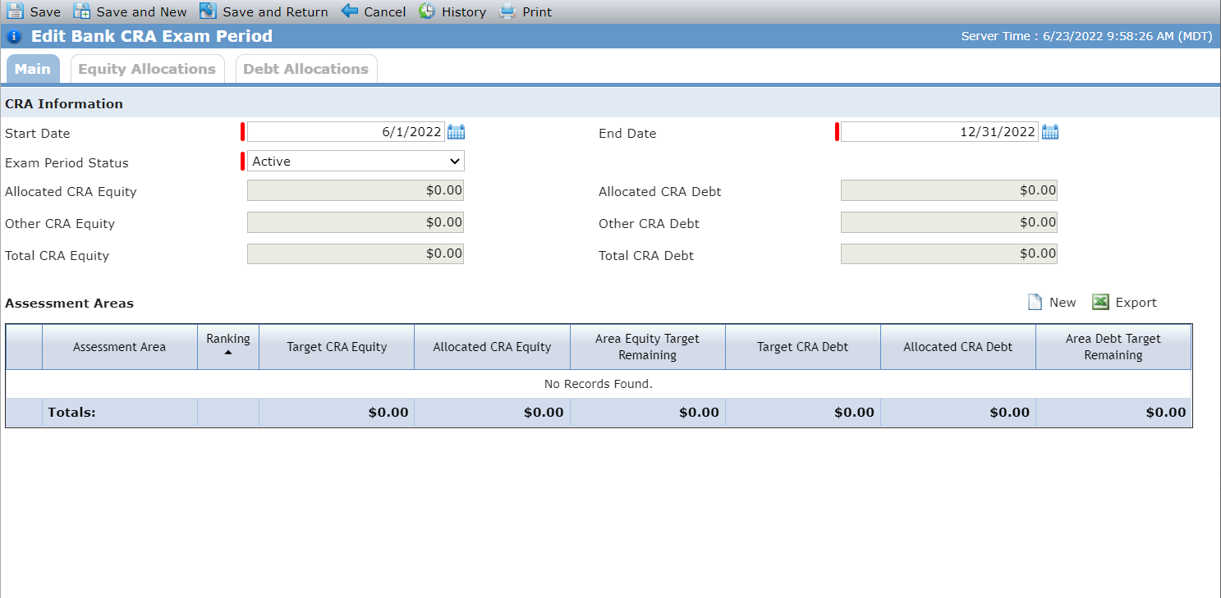
Task: Click the blue info icon beside page title
Action: tap(13, 37)
